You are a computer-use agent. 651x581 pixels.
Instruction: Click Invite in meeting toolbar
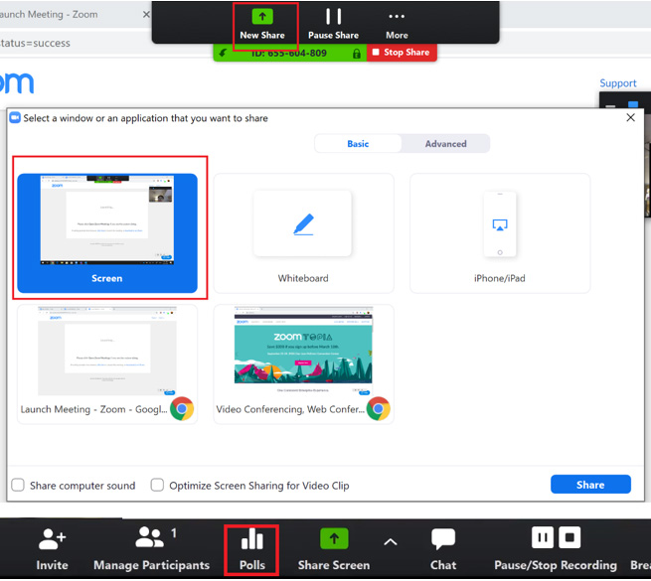[52, 549]
